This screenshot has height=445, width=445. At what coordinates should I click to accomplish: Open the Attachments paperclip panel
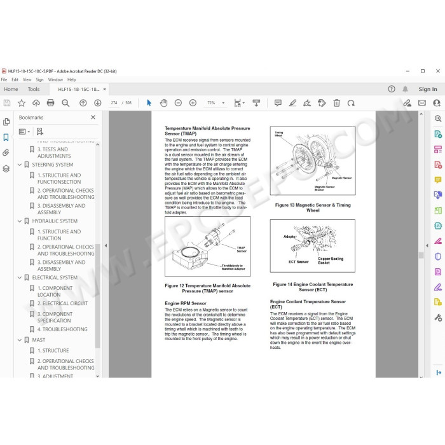pyautogui.click(x=6, y=153)
